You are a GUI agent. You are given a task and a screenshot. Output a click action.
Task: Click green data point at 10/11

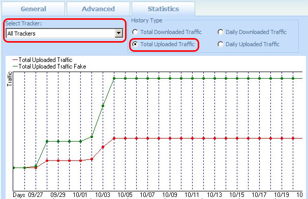point(192,79)
